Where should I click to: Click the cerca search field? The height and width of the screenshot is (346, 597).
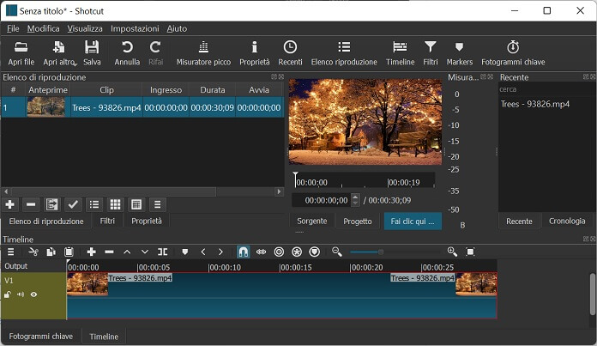pyautogui.click(x=546, y=89)
